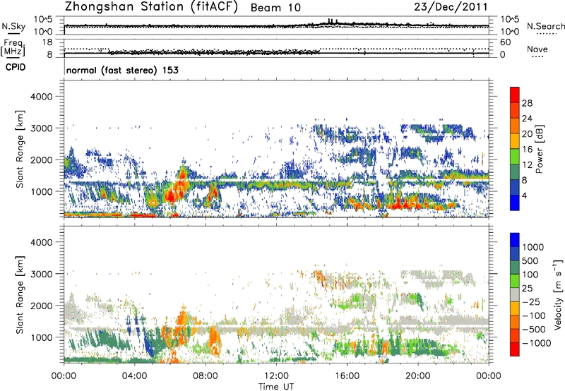Viewport: 565px width, 391px height.
Task: Click the Power scale value 28
Action: pyautogui.click(x=527, y=103)
